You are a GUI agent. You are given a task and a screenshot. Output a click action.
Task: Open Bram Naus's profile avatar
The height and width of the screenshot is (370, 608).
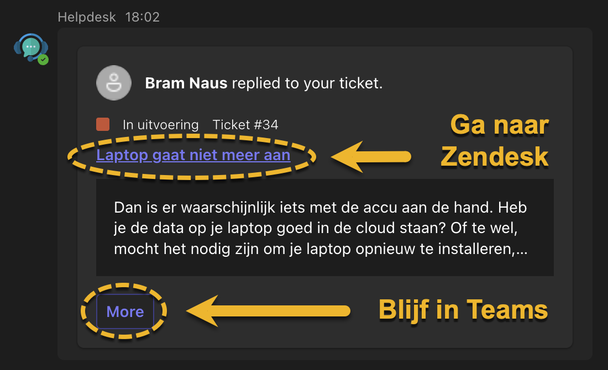point(114,83)
